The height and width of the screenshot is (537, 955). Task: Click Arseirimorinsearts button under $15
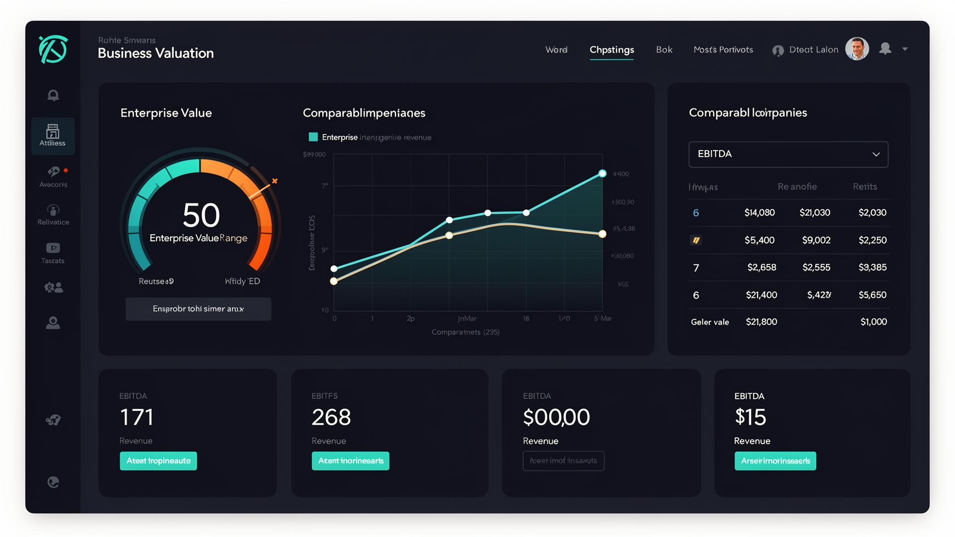775,461
